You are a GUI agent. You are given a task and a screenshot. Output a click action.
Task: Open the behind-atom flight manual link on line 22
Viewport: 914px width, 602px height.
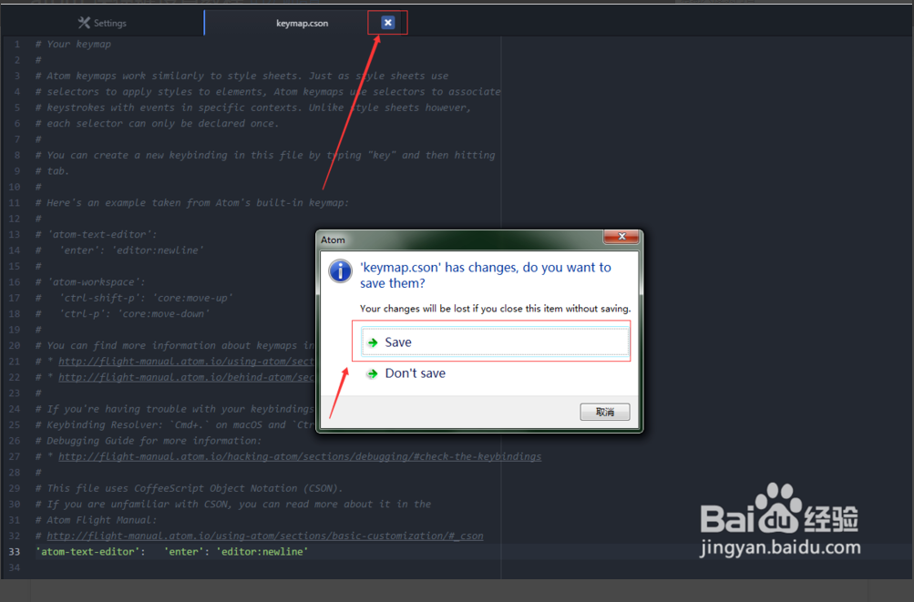coord(187,377)
